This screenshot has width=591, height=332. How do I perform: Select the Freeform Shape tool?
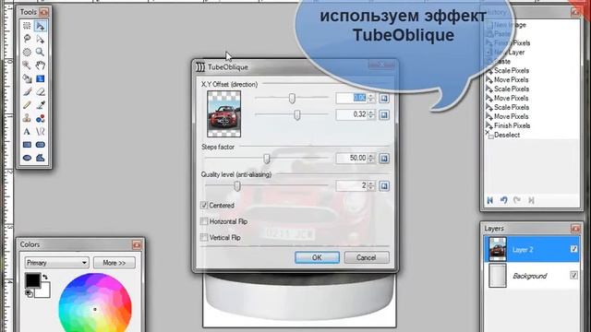[40, 158]
